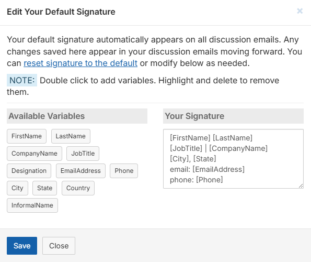
Task: Choose the EmailAddress variable
Action: (x=80, y=171)
